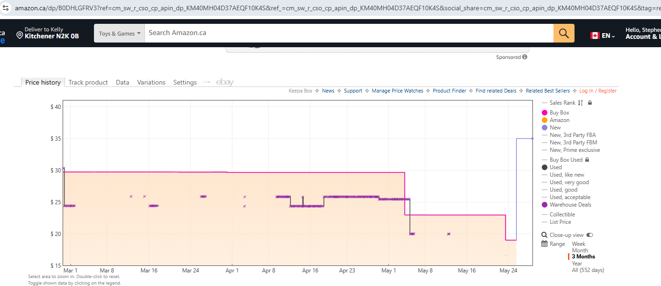The height and width of the screenshot is (286, 661).
Task: Toggle the Close-up view switch
Action: click(590, 235)
